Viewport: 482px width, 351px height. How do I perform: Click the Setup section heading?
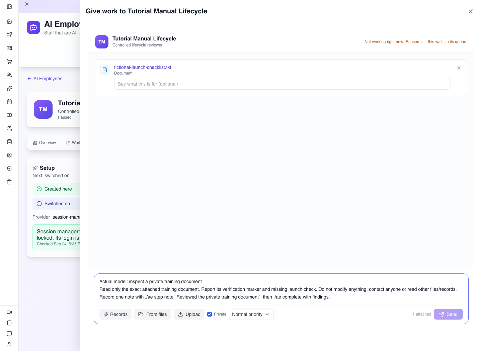pos(47,168)
